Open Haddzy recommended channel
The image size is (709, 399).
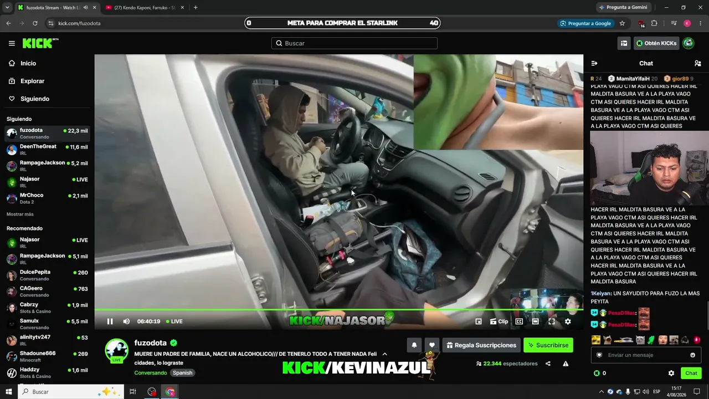click(x=47, y=372)
